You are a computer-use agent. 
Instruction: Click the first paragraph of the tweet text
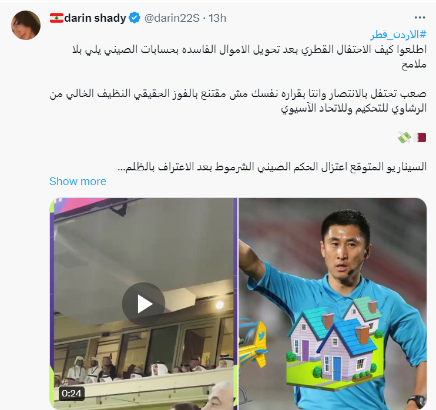pyautogui.click(x=249, y=57)
